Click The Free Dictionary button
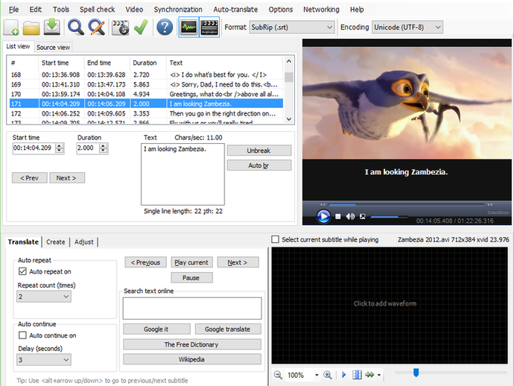 click(191, 344)
